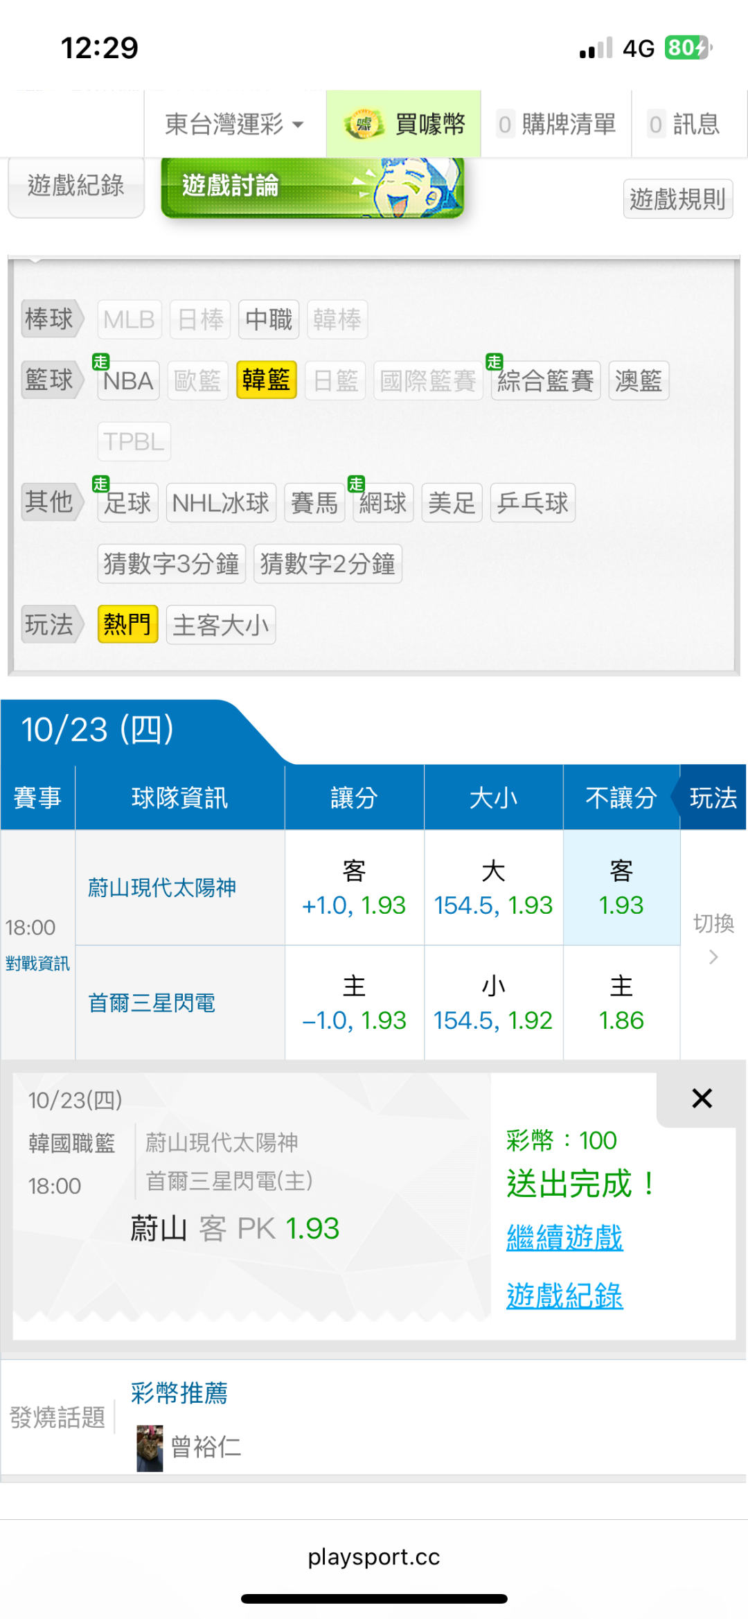Choose the 足球 sport filter
The image size is (748, 1619).
(x=128, y=503)
